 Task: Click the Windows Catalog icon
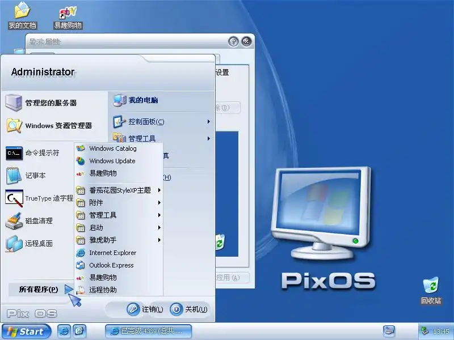[x=80, y=148]
